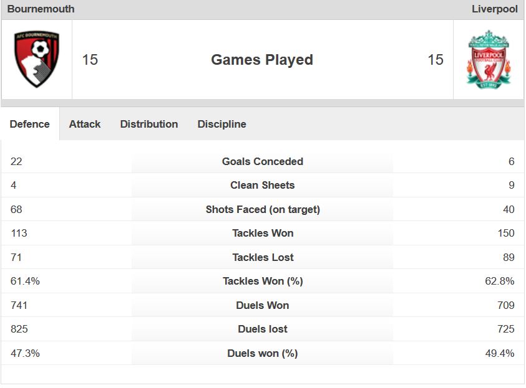The image size is (526, 388).
Task: Click the Liverpool team name header
Action: (494, 9)
